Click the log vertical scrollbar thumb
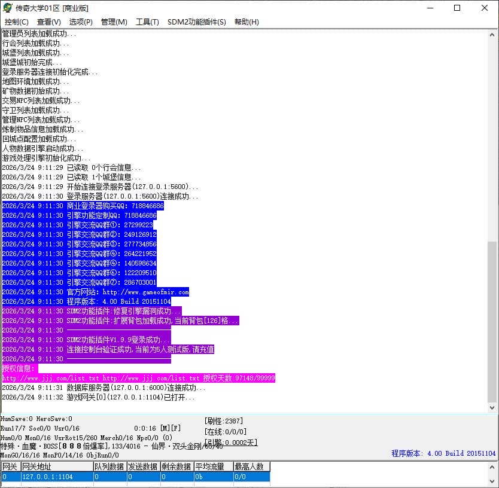499x488 pixels. (492, 322)
